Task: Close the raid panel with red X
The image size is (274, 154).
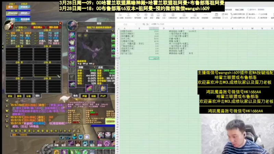Action: (x=60, y=23)
